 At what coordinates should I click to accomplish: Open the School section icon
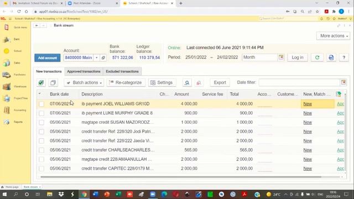pyautogui.click(x=7, y=51)
